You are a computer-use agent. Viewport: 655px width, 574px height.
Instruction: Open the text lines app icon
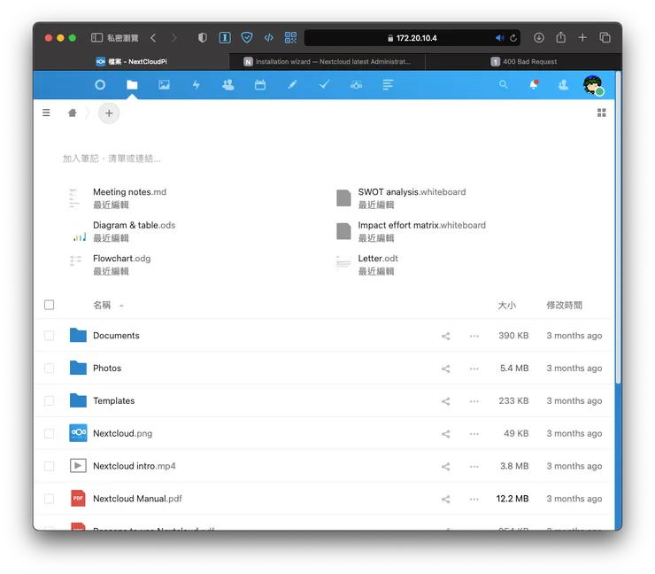point(388,85)
